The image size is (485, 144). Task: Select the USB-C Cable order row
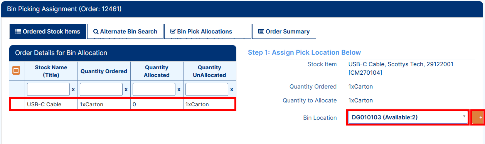pos(123,104)
